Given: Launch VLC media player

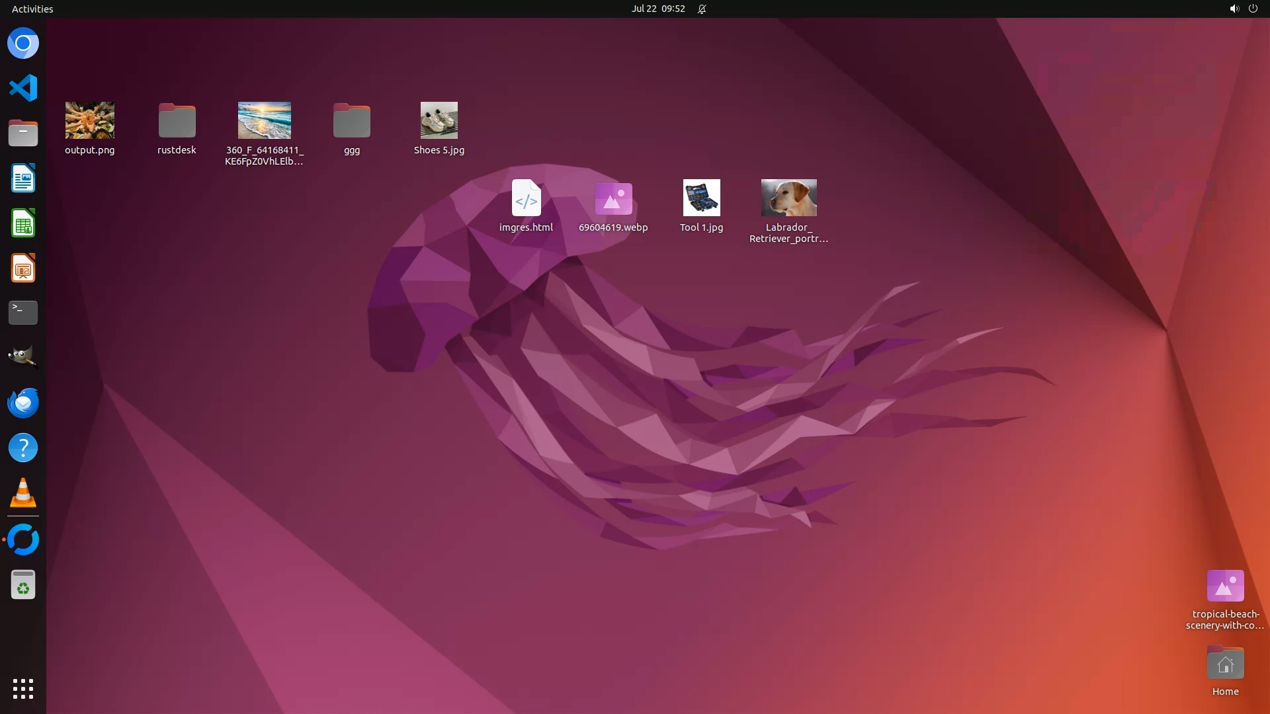Looking at the screenshot, I should coord(23,493).
